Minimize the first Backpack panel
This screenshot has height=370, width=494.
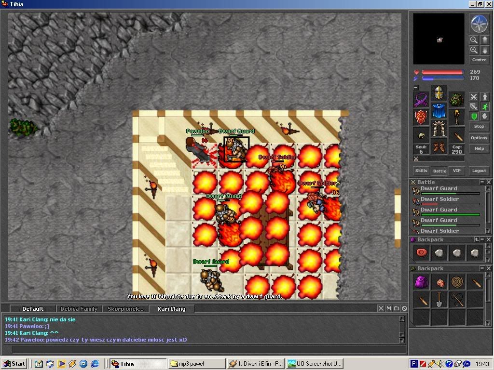tap(482, 240)
